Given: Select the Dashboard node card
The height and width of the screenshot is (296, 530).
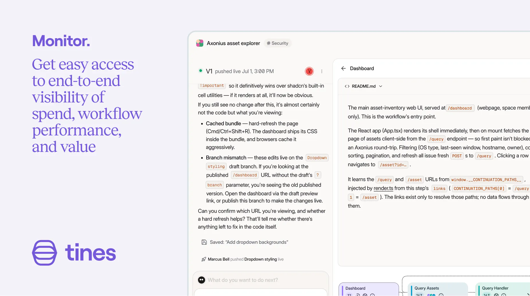Looking at the screenshot, I should (x=369, y=289).
